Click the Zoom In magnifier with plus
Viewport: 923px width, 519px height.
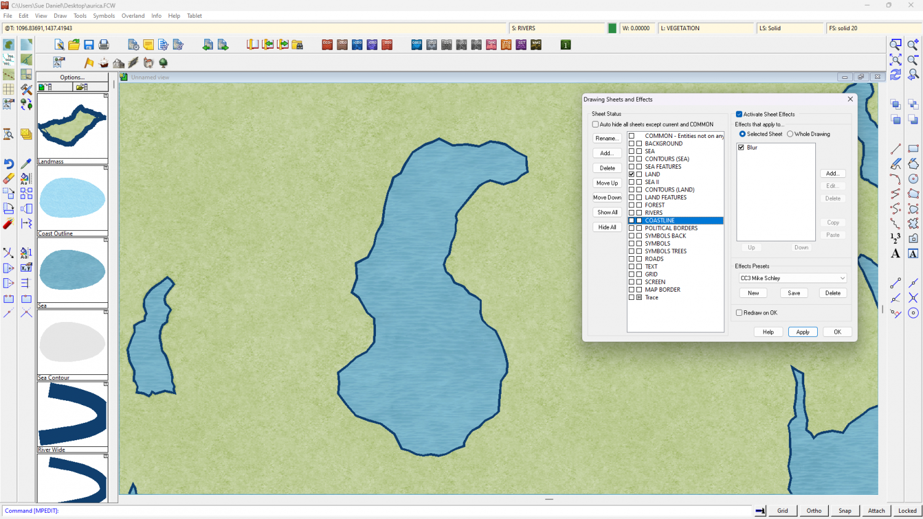point(913,44)
